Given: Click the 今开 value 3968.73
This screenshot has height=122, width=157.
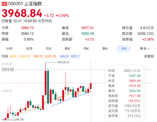Looking at the screenshot, I should (x=27, y=28).
